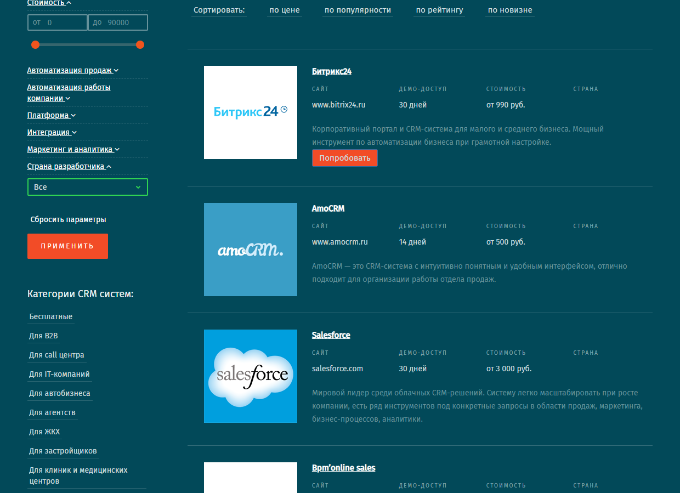Sort results по популярности
680x493 pixels.
pyautogui.click(x=358, y=10)
